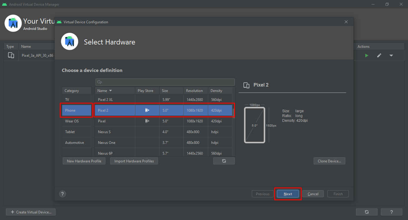408x220 pixels.
Task: Click the Play Store column header
Action: [x=147, y=91]
